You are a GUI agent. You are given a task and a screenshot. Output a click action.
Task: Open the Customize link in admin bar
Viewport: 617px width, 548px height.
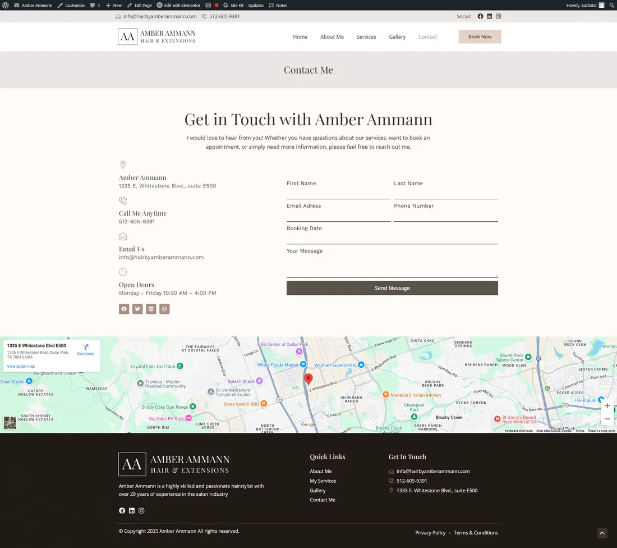(x=71, y=5)
